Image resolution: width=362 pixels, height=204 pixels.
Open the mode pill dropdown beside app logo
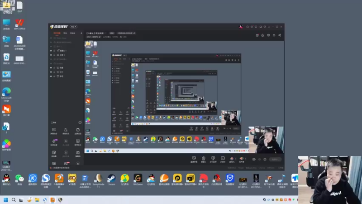[x=73, y=27]
